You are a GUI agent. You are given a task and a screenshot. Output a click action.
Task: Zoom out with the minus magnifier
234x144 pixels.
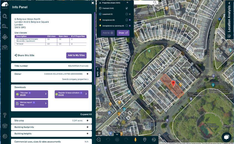(99, 140)
